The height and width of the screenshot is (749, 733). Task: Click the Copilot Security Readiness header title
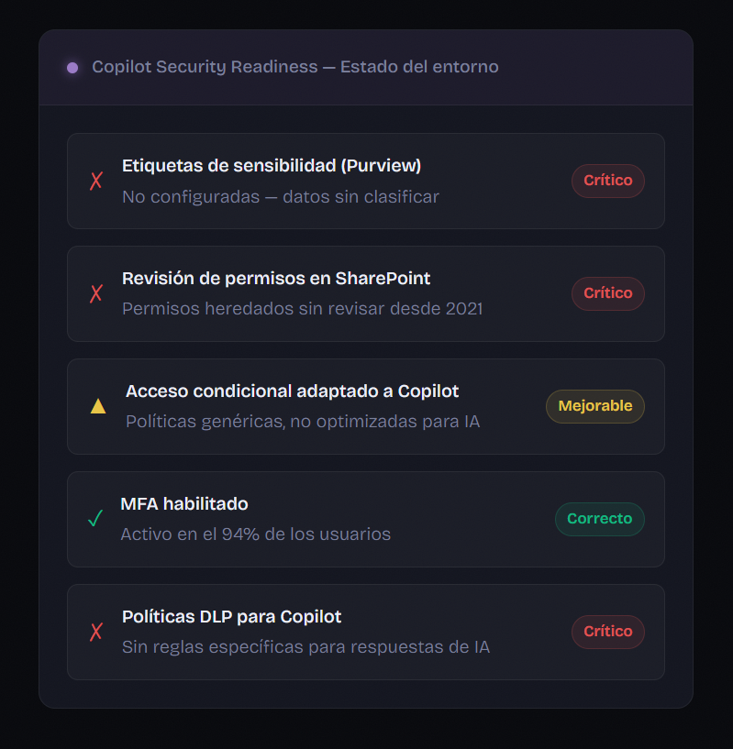coord(295,68)
